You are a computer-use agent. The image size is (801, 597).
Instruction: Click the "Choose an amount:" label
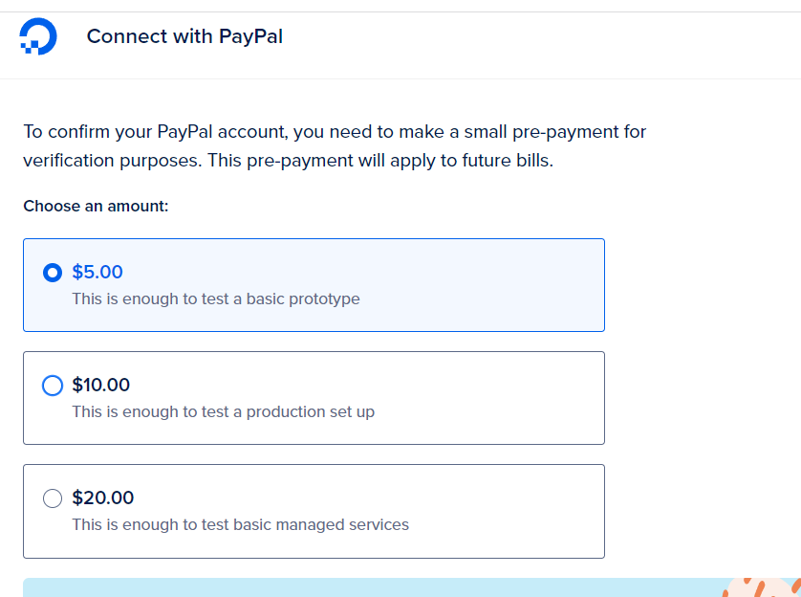click(x=96, y=207)
